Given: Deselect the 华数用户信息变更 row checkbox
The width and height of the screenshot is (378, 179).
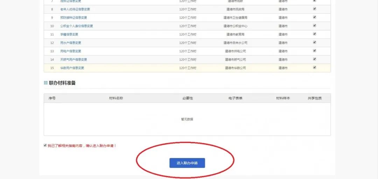Looking at the screenshot, I should pos(314,68).
